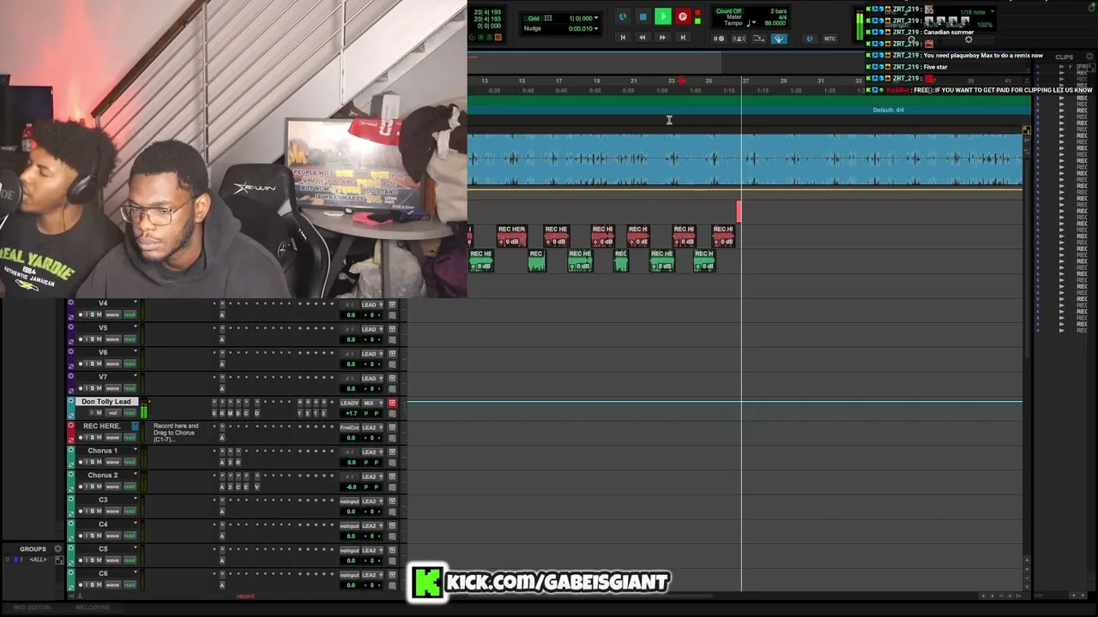Solo the Chorus 1 track
1098x617 pixels.
point(91,462)
